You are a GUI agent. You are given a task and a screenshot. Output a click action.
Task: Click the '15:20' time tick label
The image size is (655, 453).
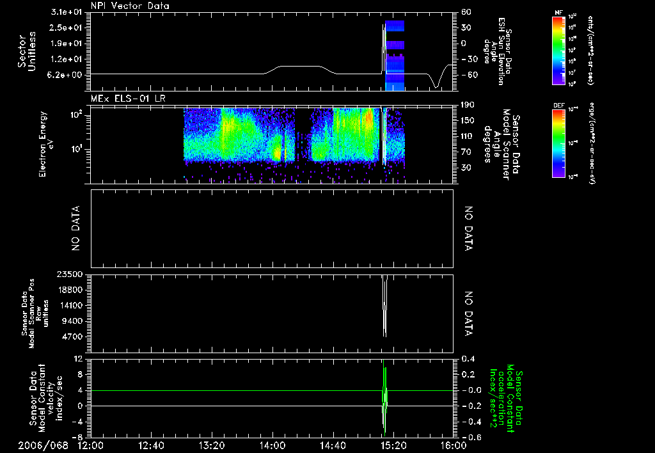point(393,445)
